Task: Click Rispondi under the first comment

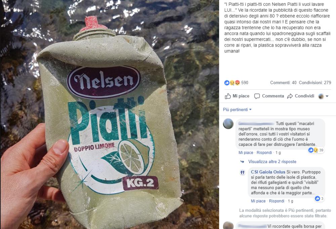Action: point(264,153)
